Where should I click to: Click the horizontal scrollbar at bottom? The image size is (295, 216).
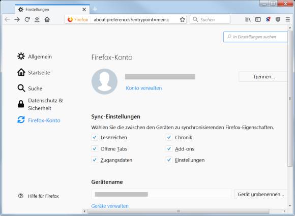(x=178, y=211)
